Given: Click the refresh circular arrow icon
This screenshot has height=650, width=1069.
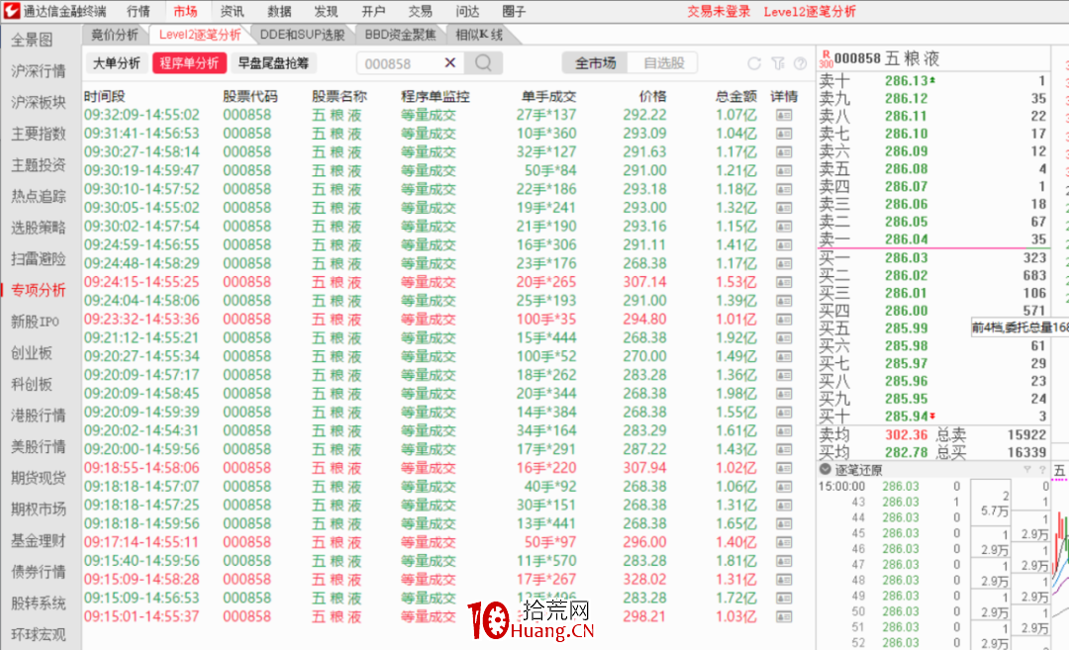Looking at the screenshot, I should (754, 63).
